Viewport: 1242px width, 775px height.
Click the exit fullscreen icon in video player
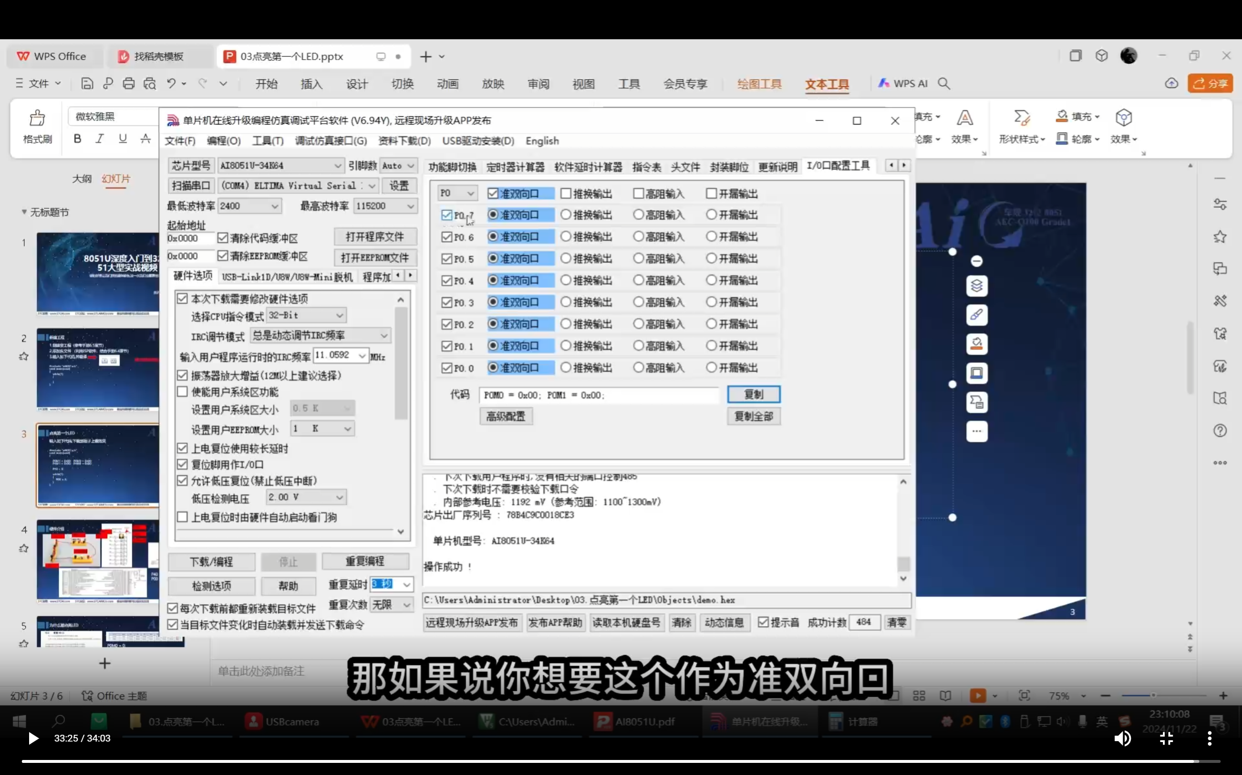point(1167,738)
